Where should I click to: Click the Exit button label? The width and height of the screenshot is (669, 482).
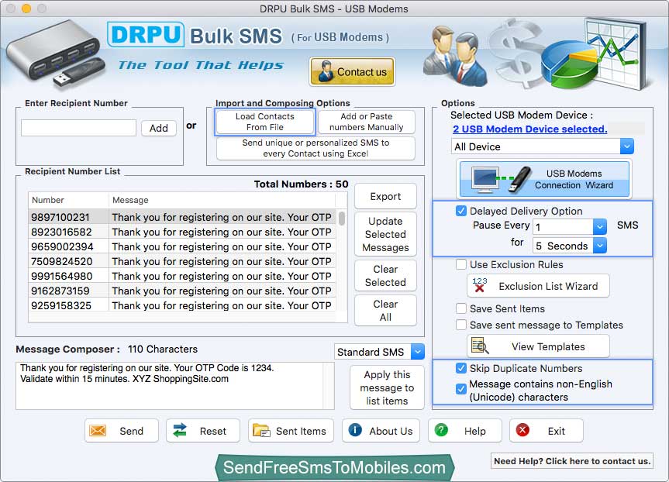click(557, 431)
